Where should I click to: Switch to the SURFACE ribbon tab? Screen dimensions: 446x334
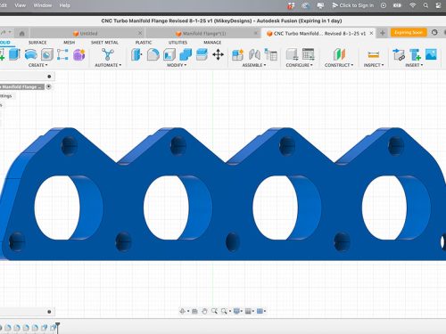[x=37, y=43]
